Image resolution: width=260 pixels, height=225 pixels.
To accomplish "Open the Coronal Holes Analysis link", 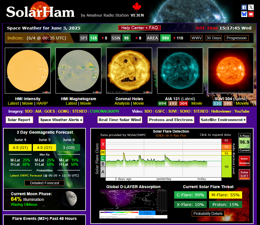I will pos(122,103).
